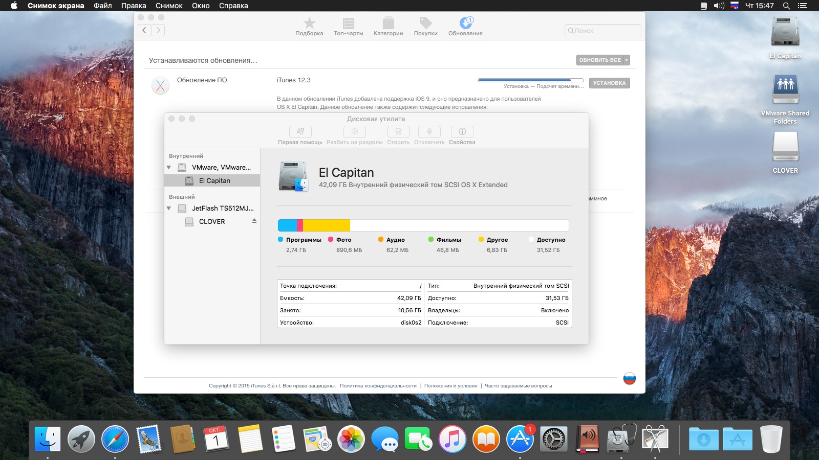Open the Categories (Категории) icon

[389, 23]
